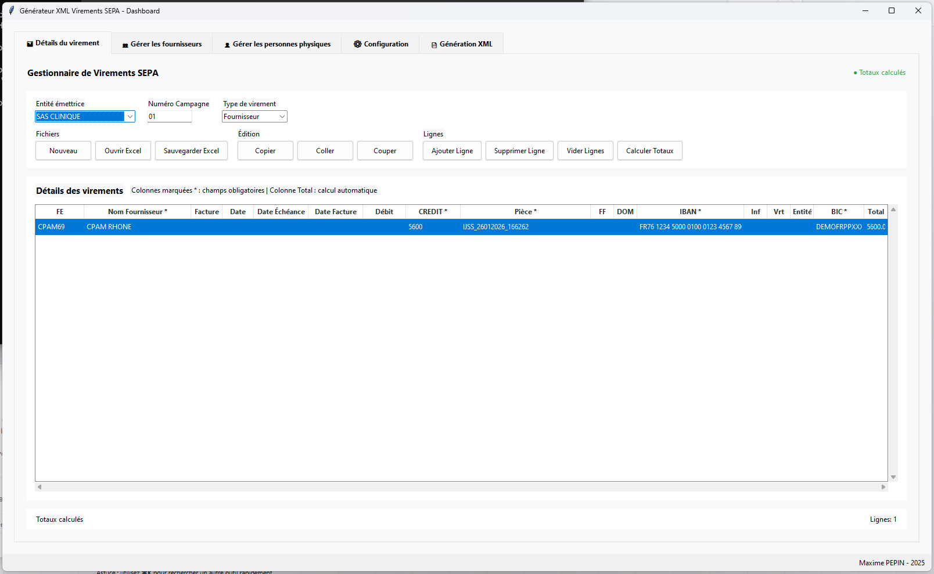Screen dimensions: 934x574
Task: Click the Facture column header
Action: [207, 212]
